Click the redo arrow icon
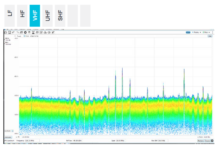This screenshot has width=218, height=146. click(x=17, y=32)
